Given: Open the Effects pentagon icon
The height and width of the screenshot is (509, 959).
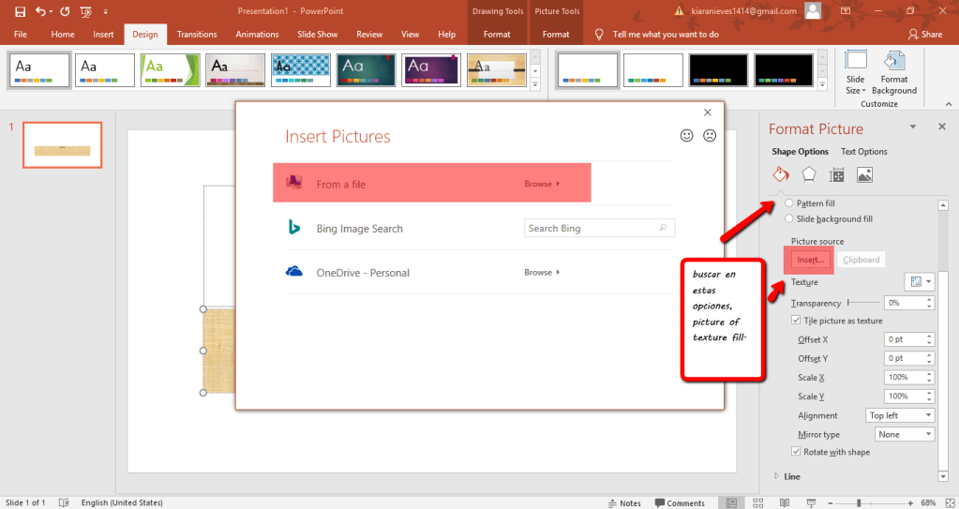Looking at the screenshot, I should 808,174.
